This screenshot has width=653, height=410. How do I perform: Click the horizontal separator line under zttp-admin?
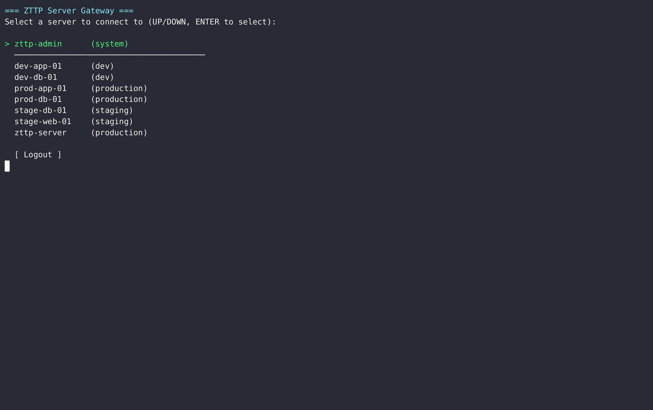point(109,55)
